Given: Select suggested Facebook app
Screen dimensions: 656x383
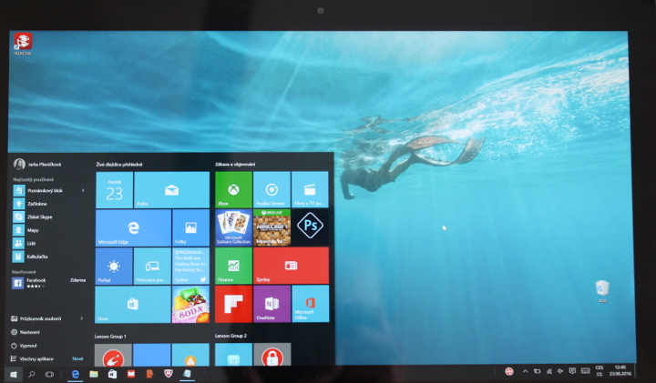Looking at the screenshot, I should pos(49,283).
